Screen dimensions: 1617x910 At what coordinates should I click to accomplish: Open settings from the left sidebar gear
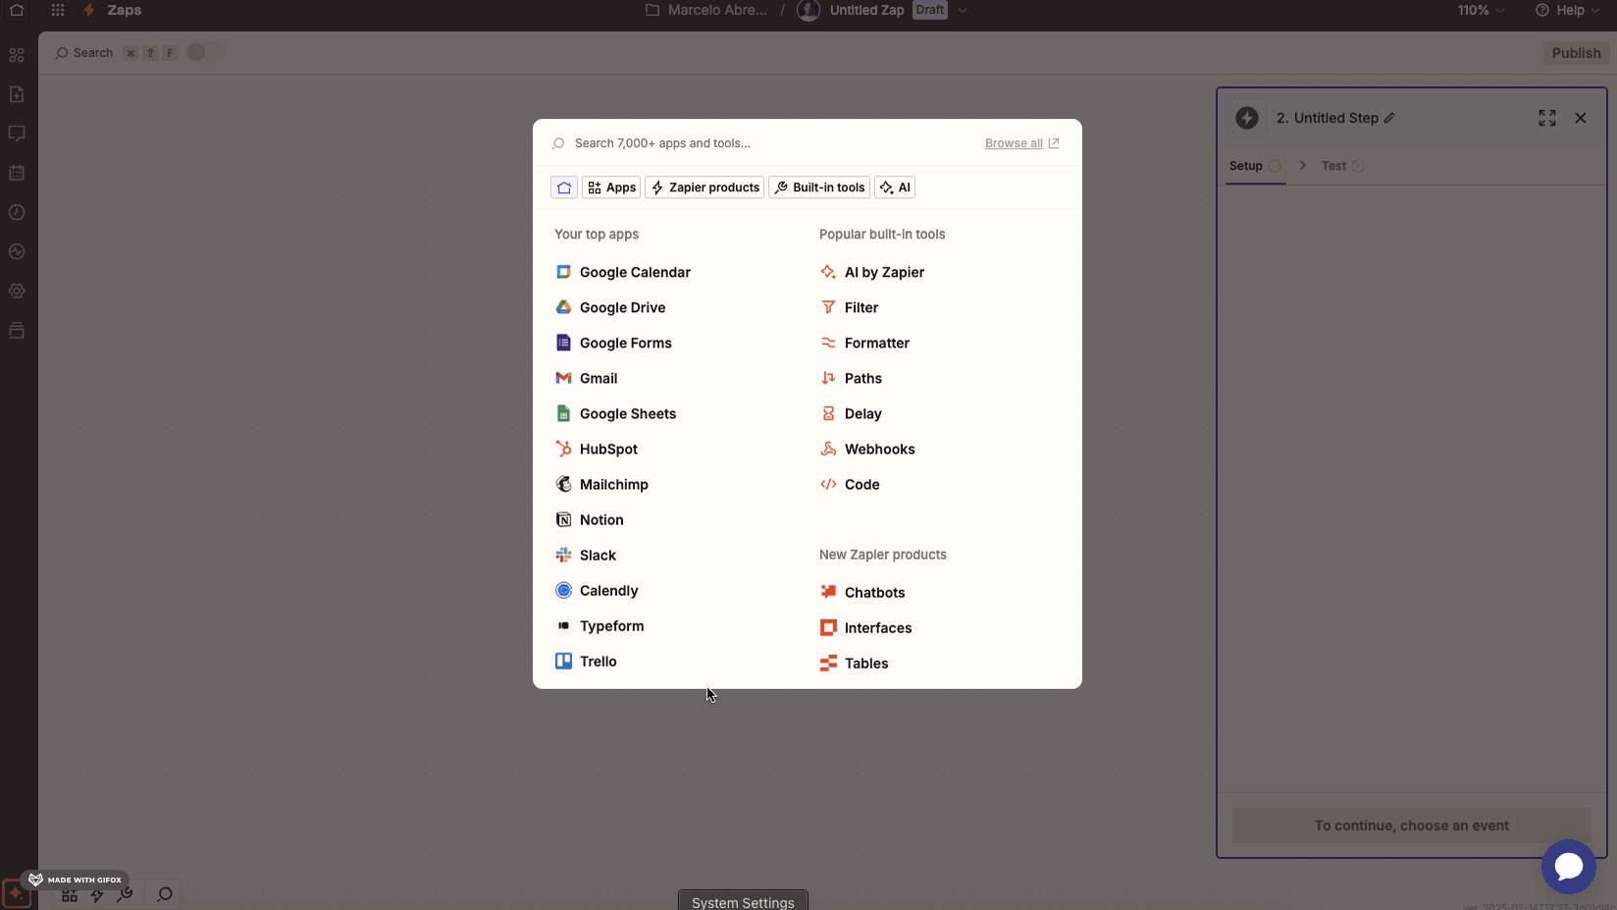[x=17, y=292]
